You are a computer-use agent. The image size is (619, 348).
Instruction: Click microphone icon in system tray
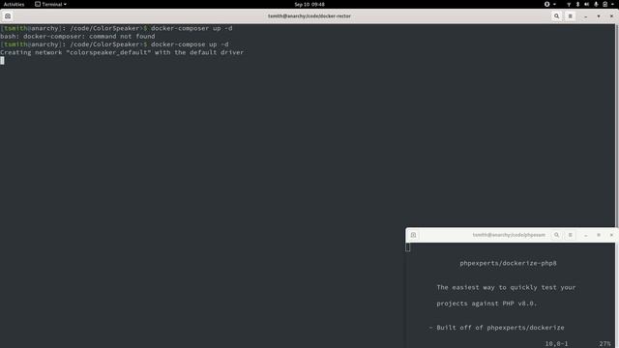coord(596,4)
